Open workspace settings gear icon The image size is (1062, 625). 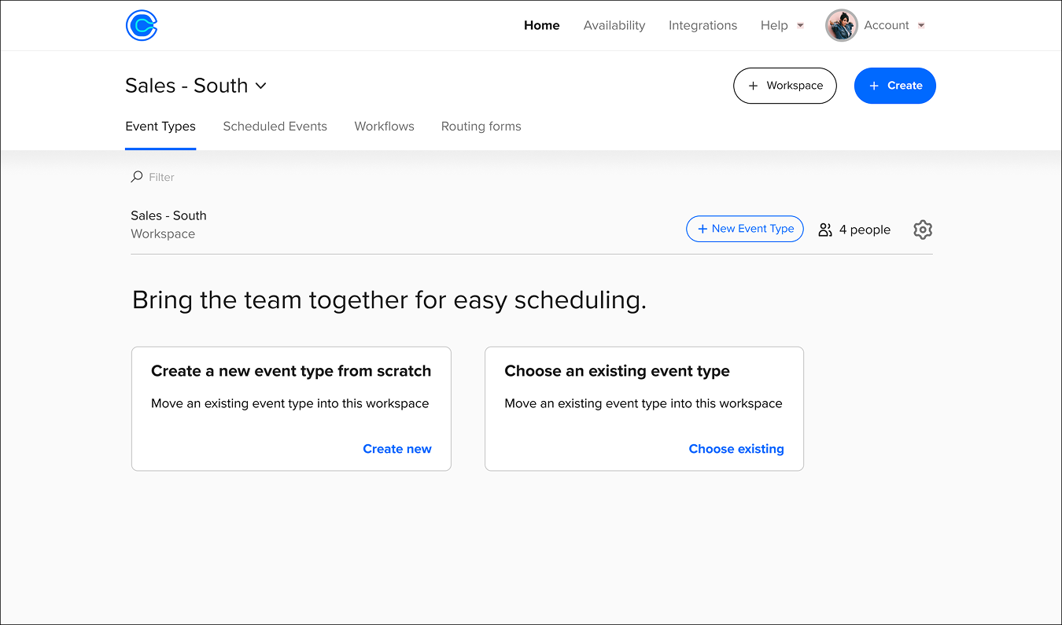coord(923,230)
